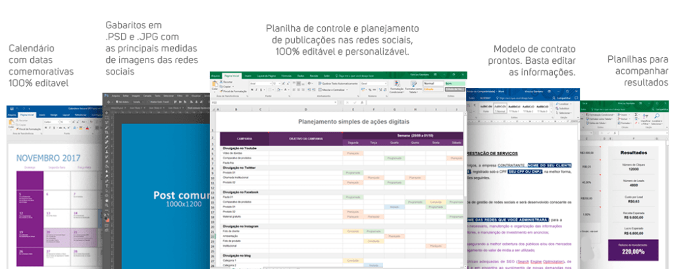The height and width of the screenshot is (269, 674).
Task: Click the fx insert function icon in planning Excel
Action: (x=363, y=102)
